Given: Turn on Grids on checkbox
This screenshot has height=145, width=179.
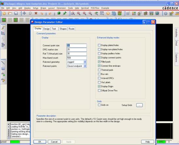Looking at the screenshot, I should coord(99,105).
